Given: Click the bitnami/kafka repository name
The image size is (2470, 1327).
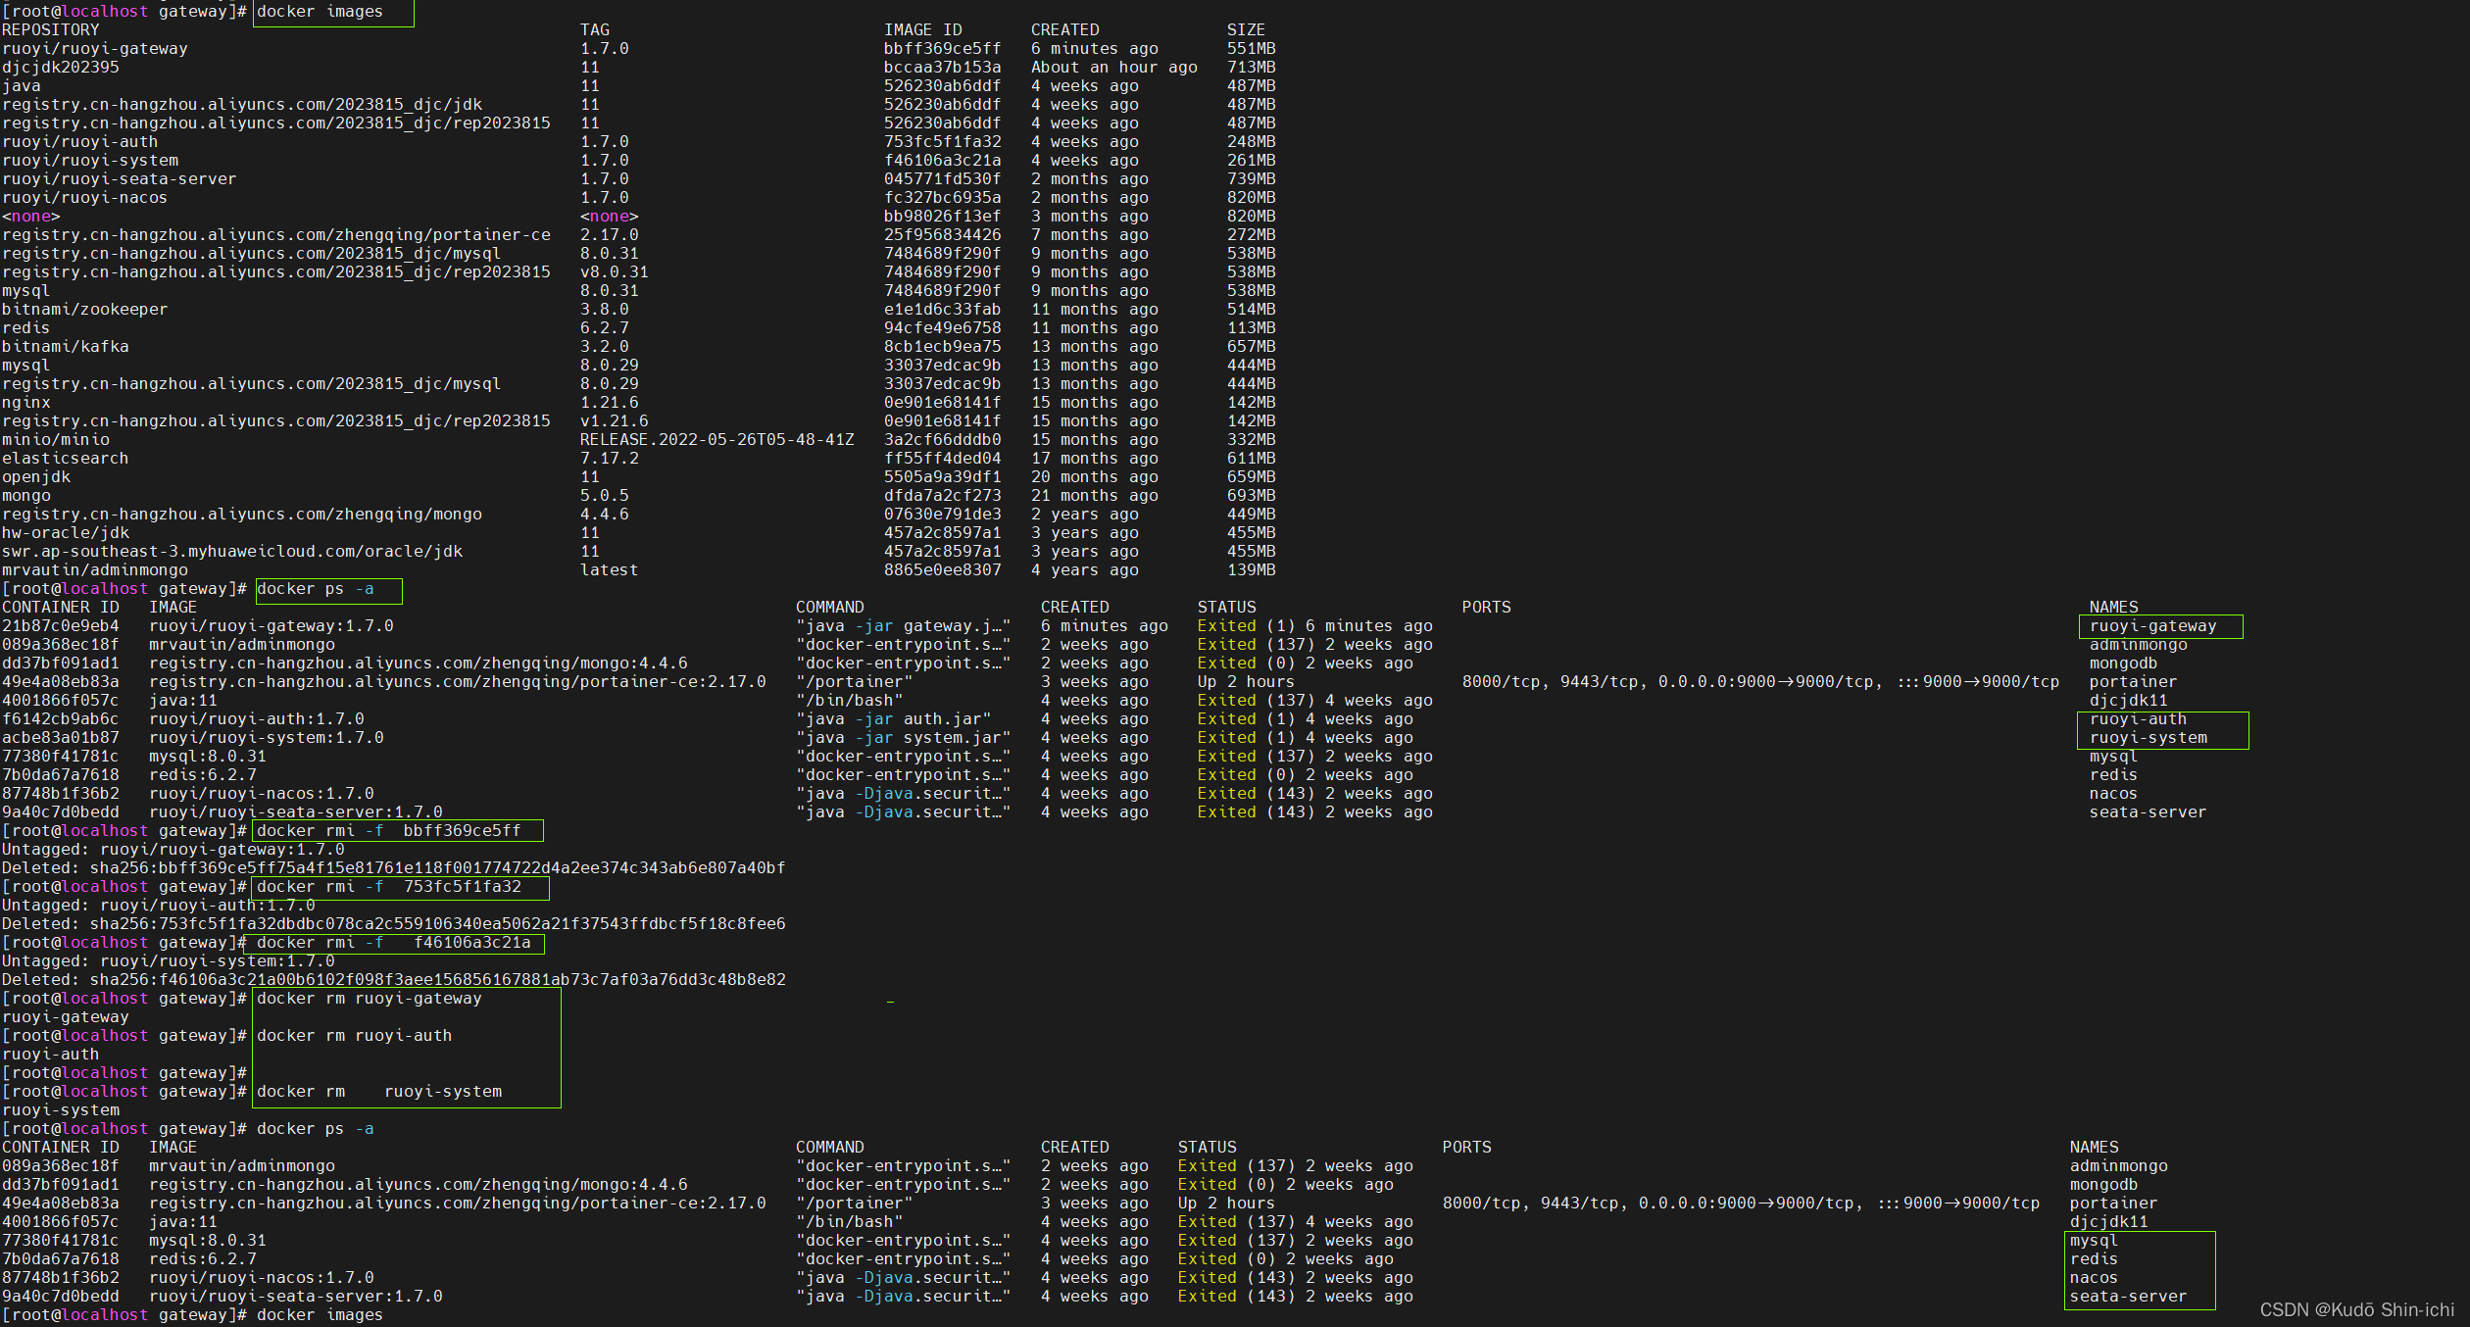Looking at the screenshot, I should tap(66, 347).
